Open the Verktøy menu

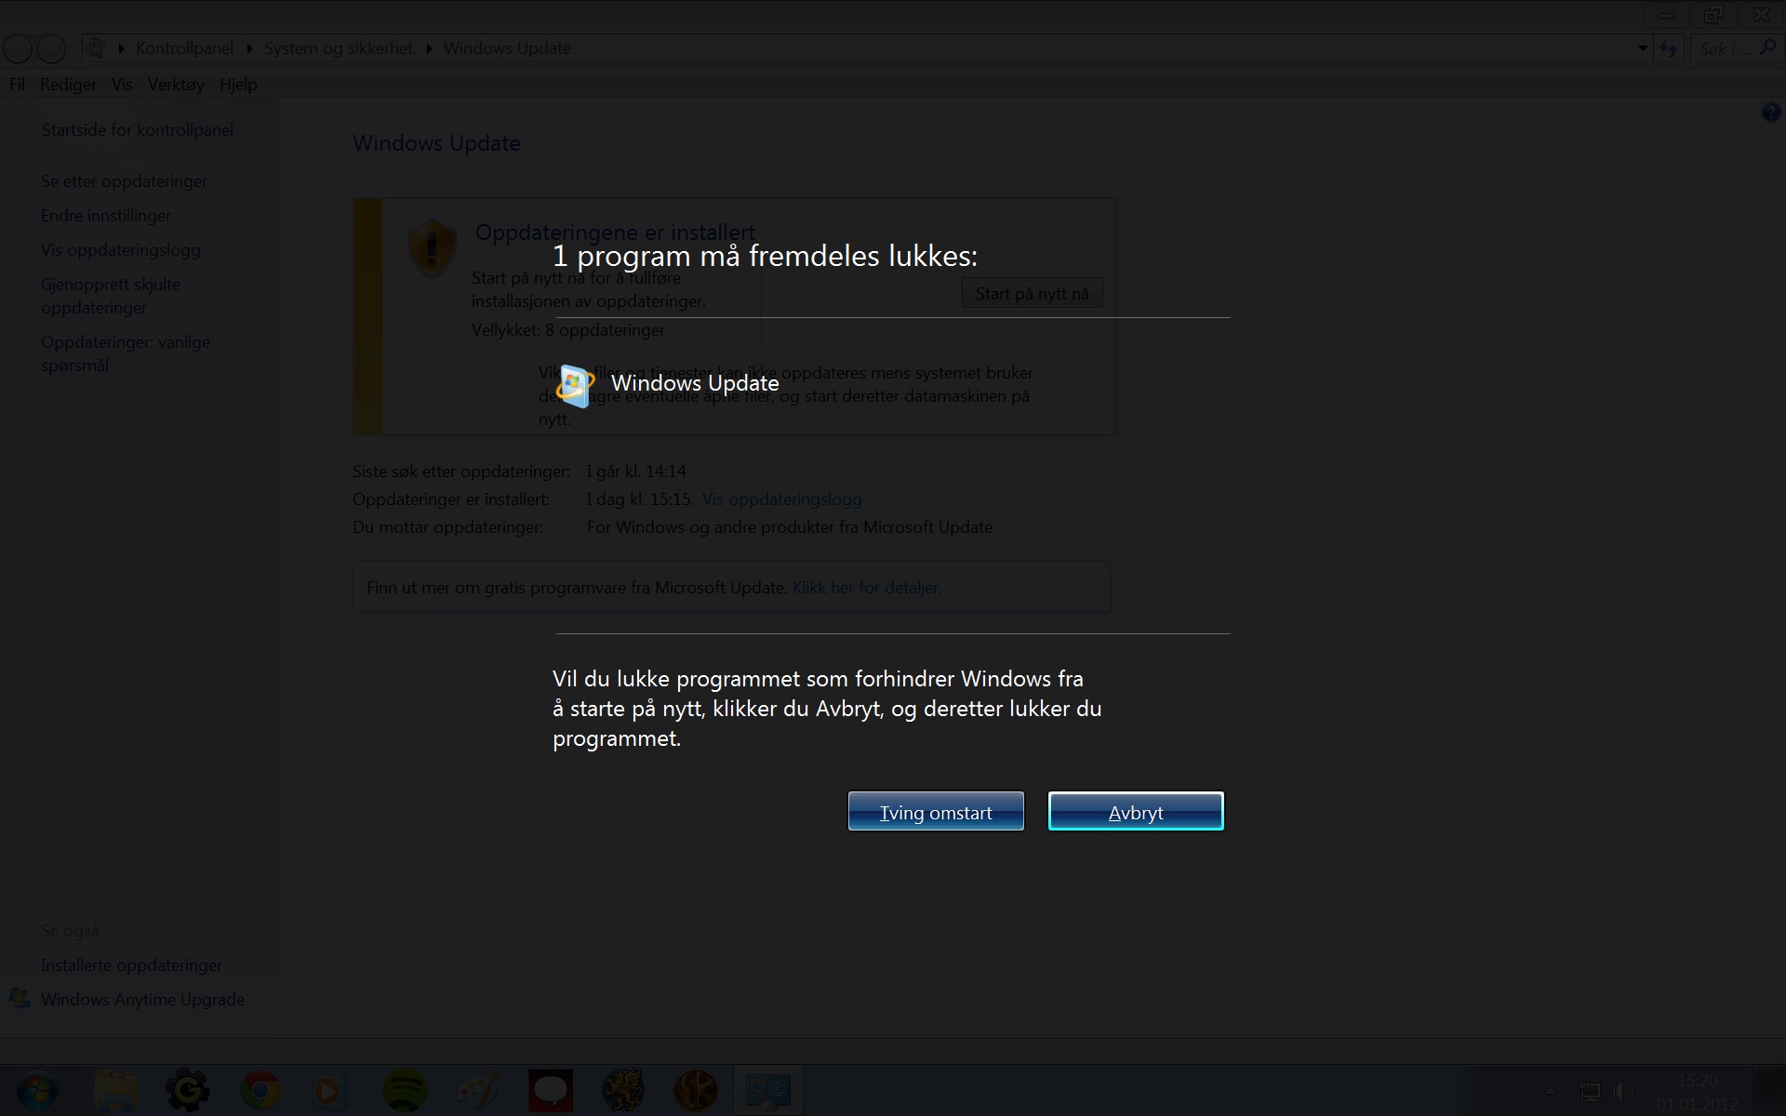pos(176,85)
